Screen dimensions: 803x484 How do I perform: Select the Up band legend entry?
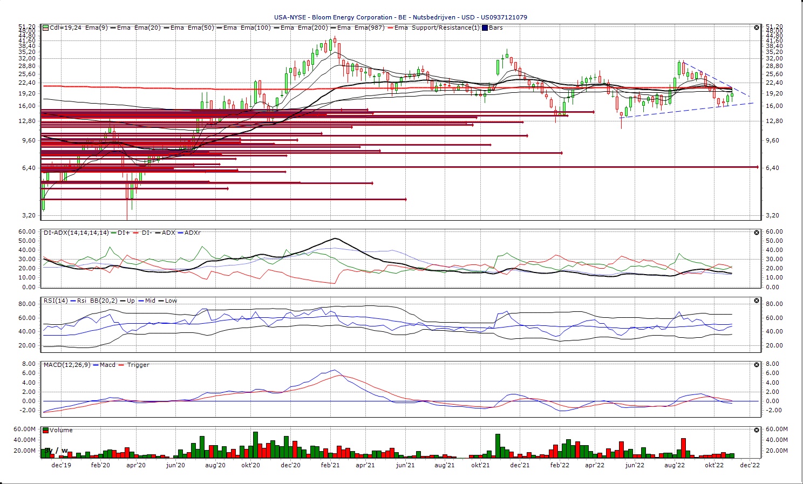tap(131, 301)
